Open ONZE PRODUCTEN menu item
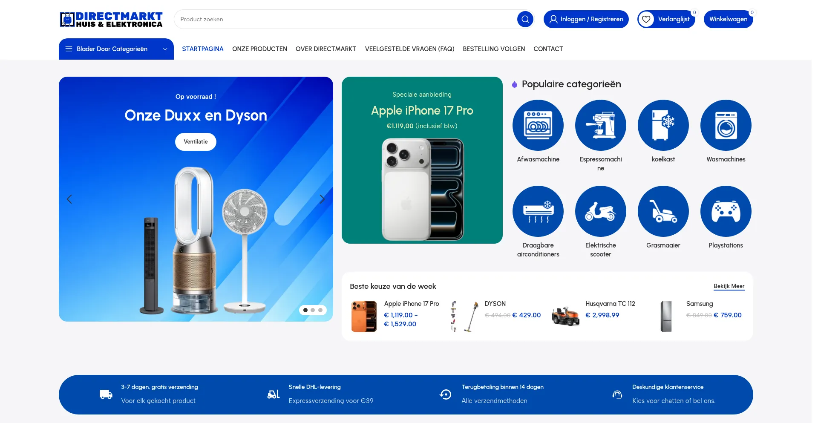 pyautogui.click(x=259, y=49)
